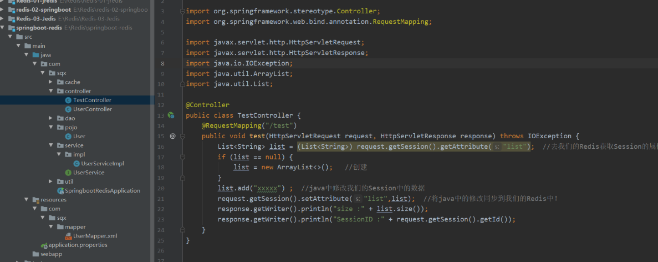Fold the test method at line 15
The width and height of the screenshot is (658, 262).
pyautogui.click(x=182, y=136)
